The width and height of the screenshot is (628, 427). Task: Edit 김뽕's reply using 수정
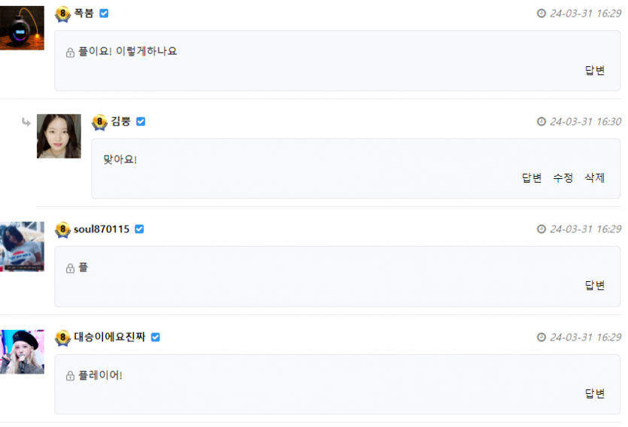coord(563,177)
